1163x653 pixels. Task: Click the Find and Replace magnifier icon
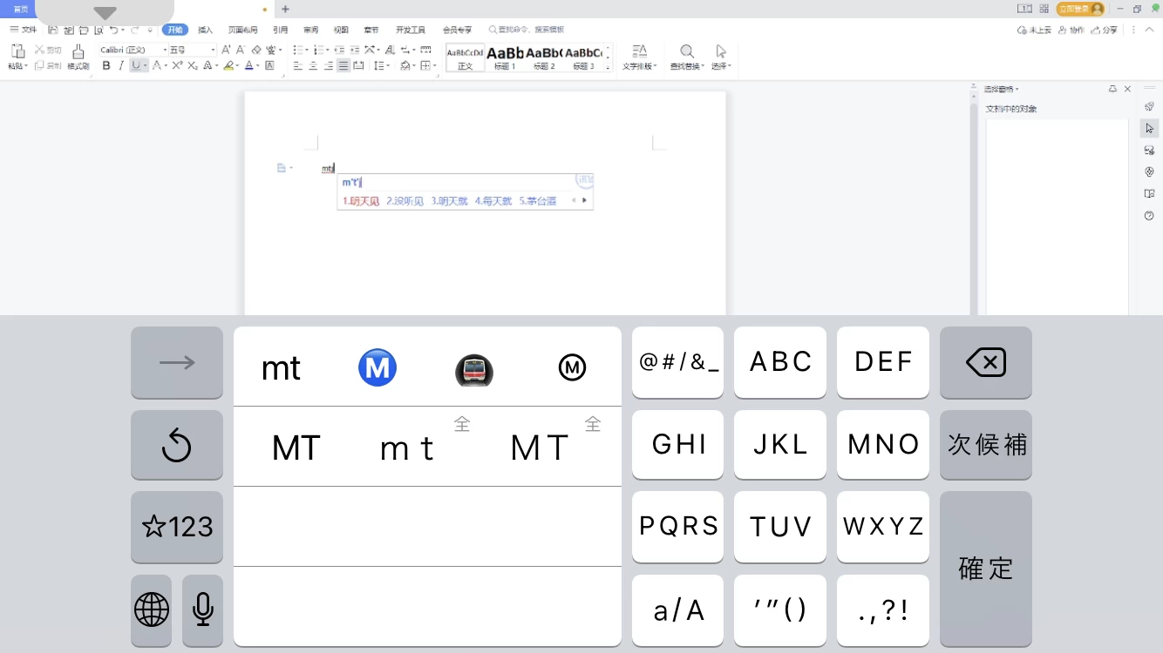pos(687,51)
